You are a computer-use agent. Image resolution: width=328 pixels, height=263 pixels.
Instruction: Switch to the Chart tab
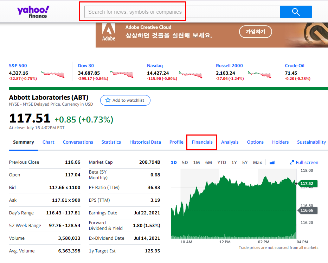(x=48, y=142)
